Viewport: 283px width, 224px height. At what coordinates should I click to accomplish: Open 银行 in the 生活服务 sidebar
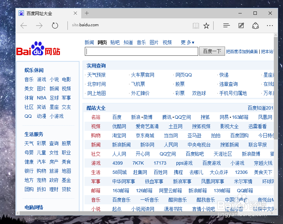coord(29,171)
